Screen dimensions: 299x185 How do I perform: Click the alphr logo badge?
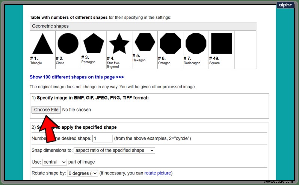[x=285, y=5]
